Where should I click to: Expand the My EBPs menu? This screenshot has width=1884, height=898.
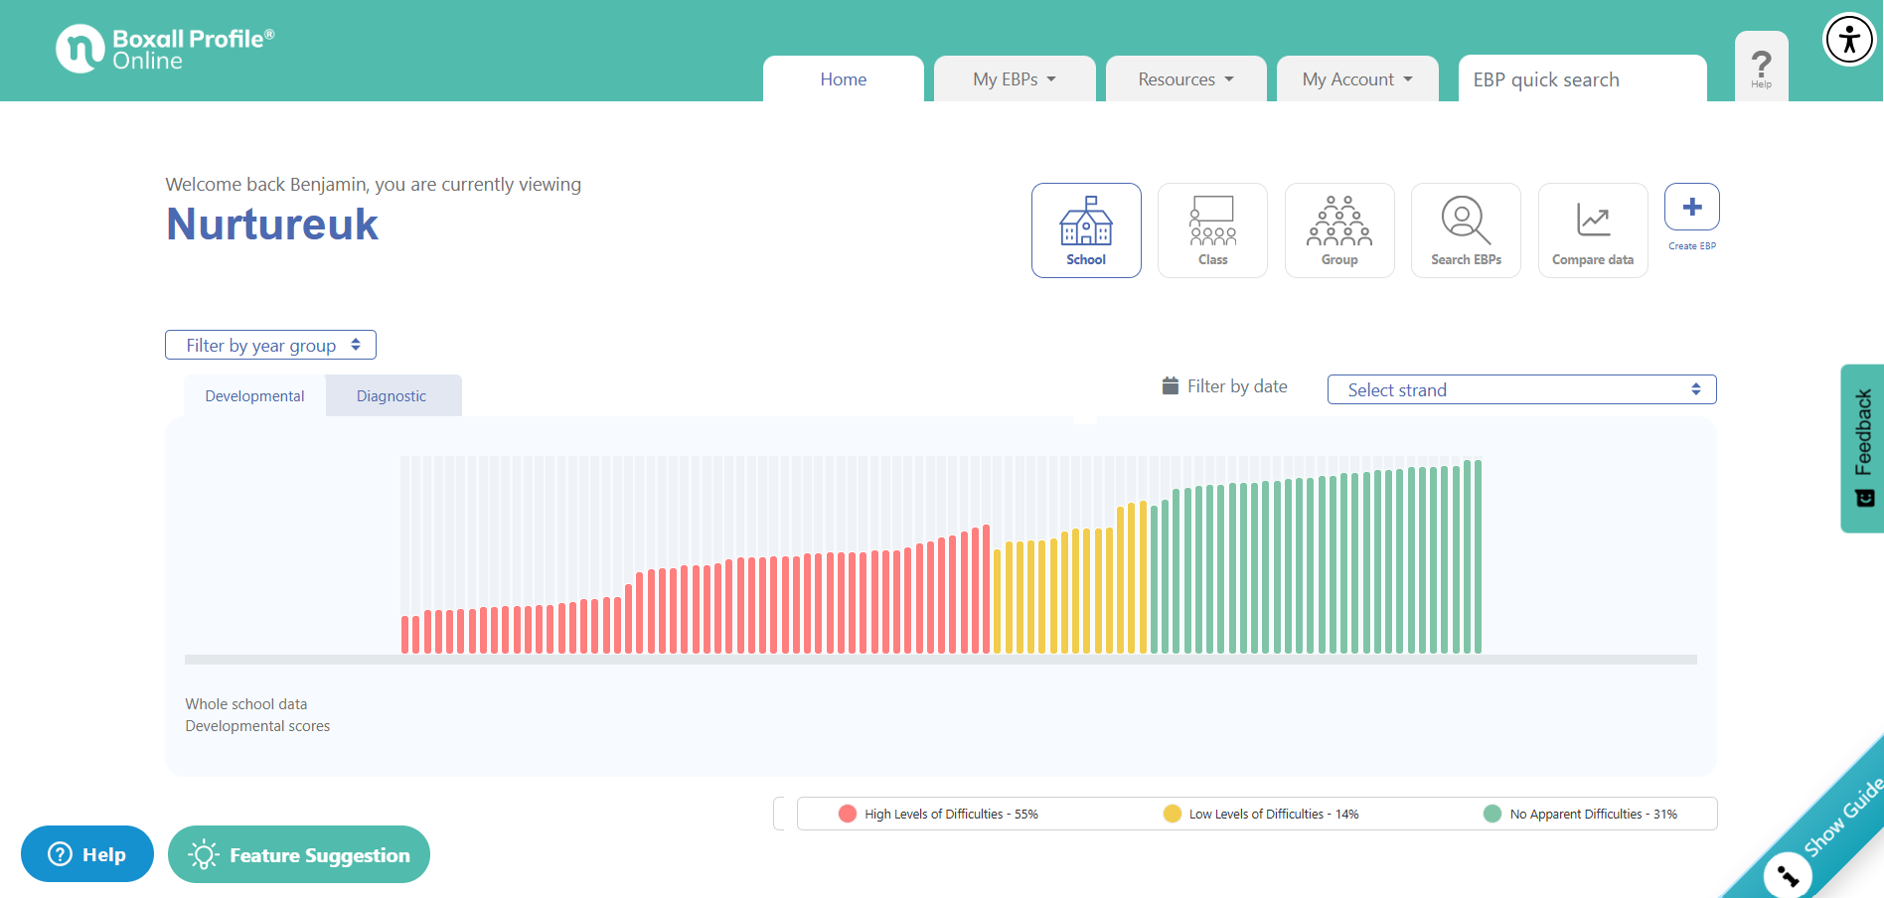point(1015,78)
